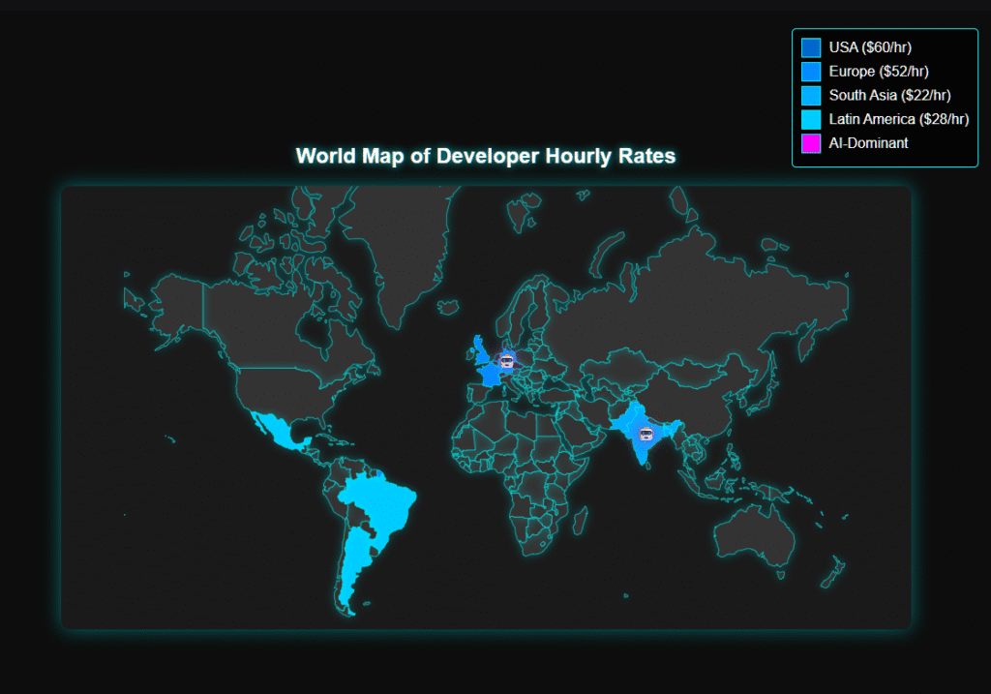This screenshot has width=991, height=694.
Task: Click the South Asia ($22/hr) legend swatch
Action: [809, 95]
